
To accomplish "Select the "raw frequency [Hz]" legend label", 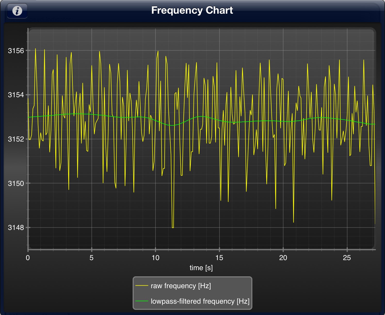I will pos(181,286).
